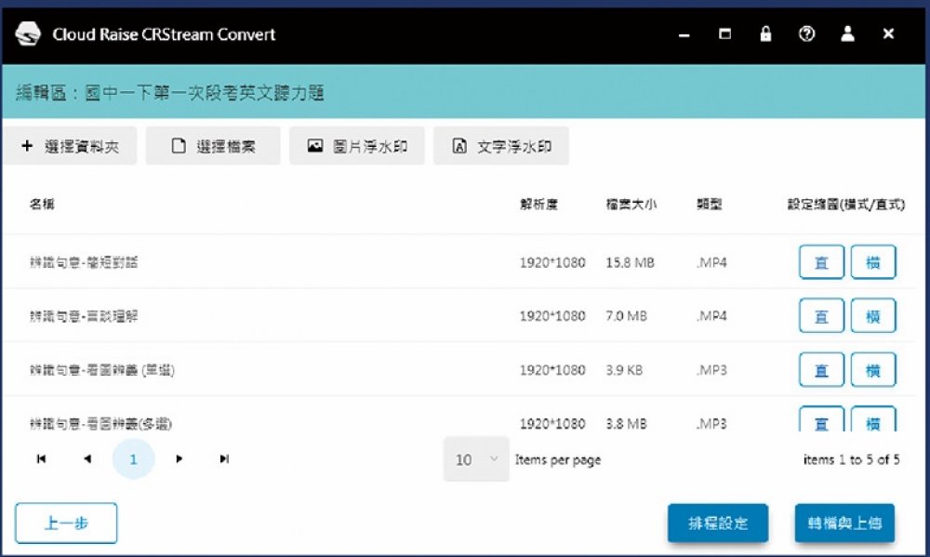Set first row thumbnail to 橫 (landscape)
930x557 pixels.
coord(873,262)
